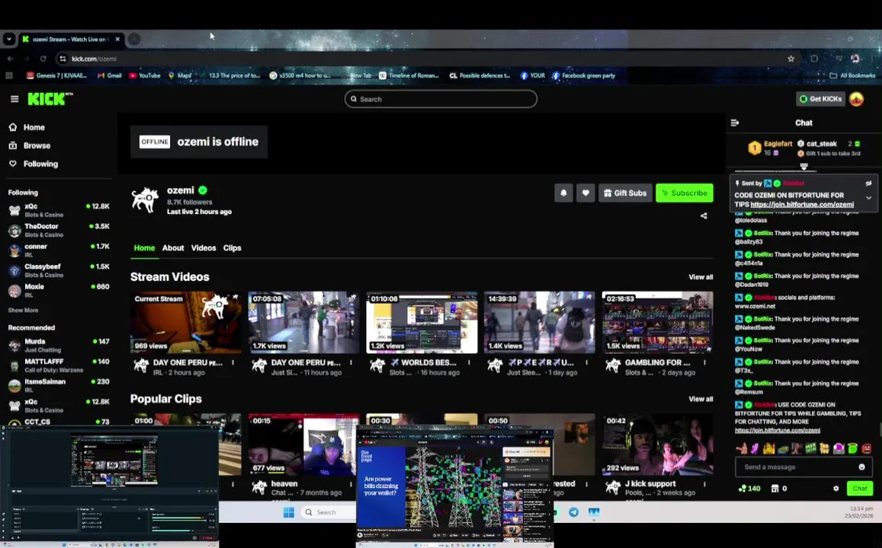Click the Send a message input
The image size is (882, 548).
[797, 467]
